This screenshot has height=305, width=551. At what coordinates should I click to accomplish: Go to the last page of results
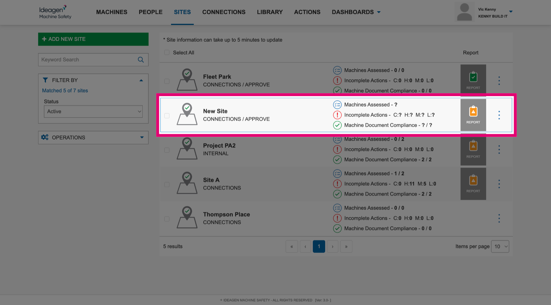point(346,247)
